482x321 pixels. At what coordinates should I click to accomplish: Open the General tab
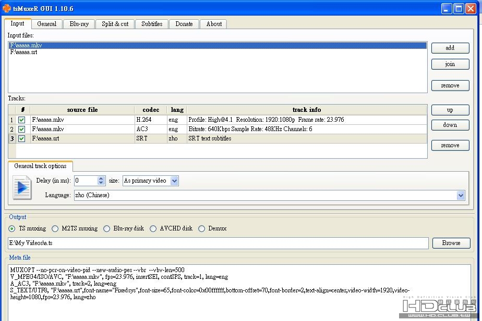tap(47, 24)
